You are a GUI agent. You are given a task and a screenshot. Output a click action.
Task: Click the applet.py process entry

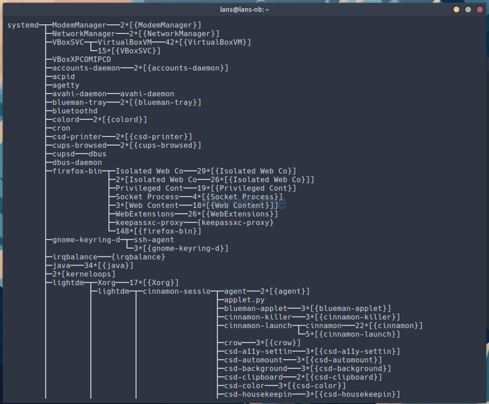244,300
